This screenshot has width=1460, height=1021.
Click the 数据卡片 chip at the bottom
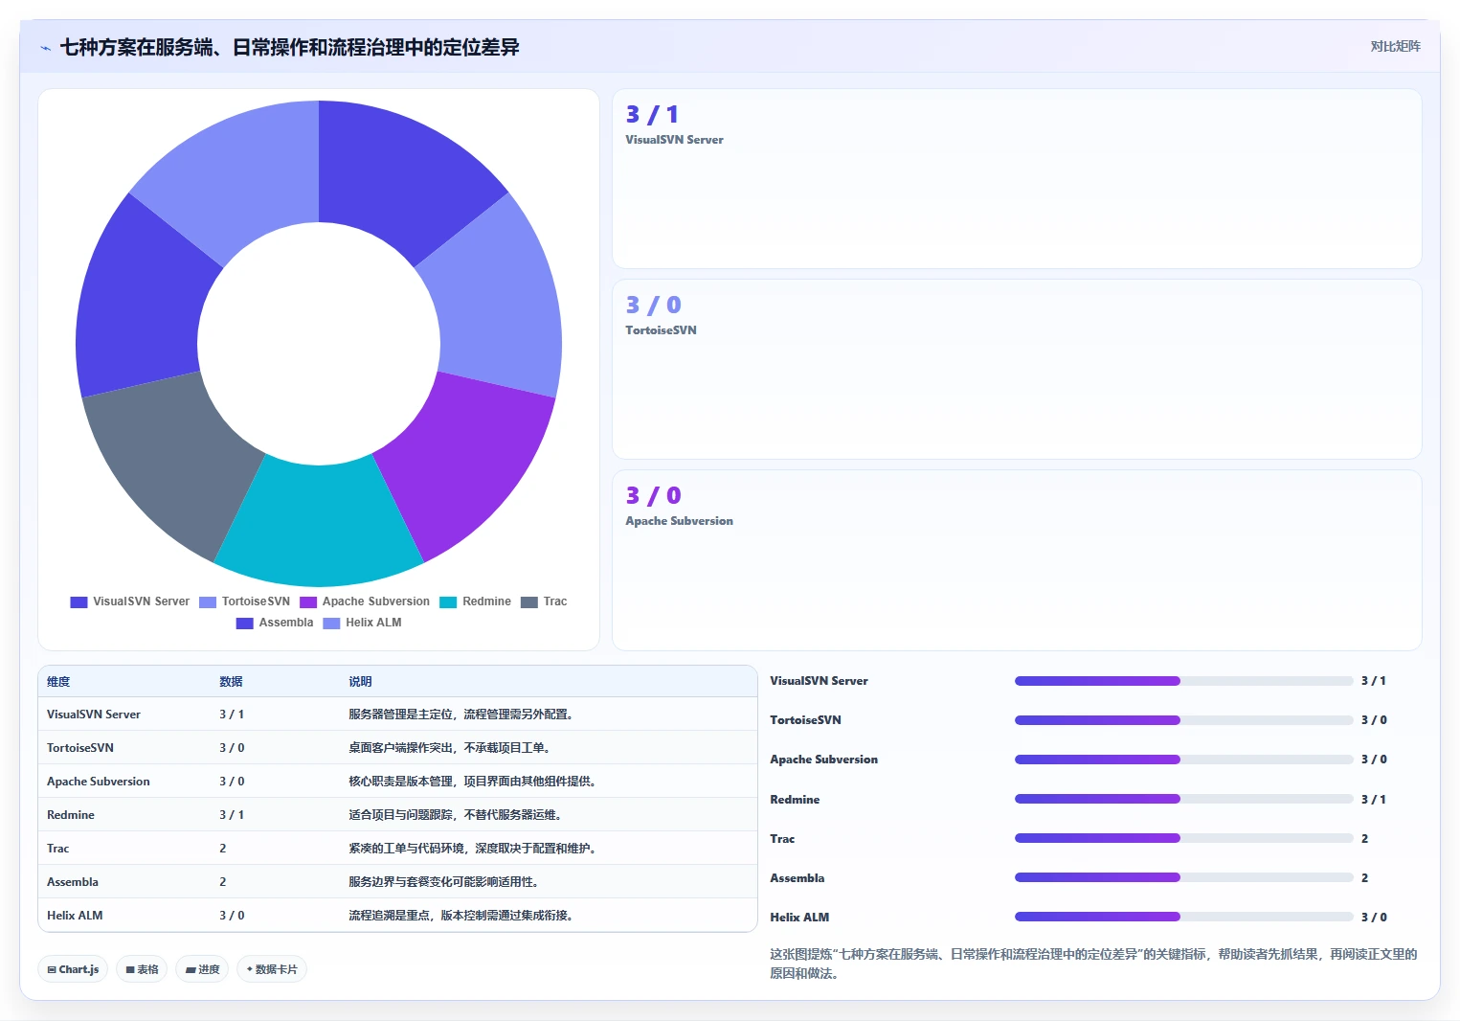point(272,969)
